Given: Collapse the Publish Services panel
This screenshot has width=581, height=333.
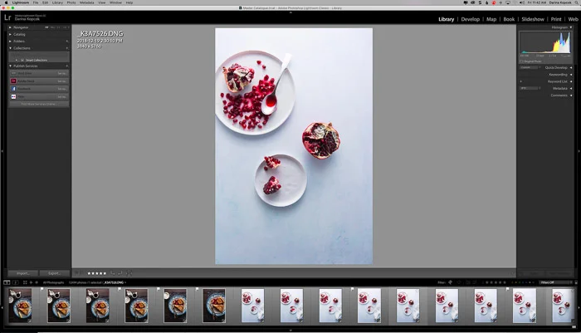Looking at the screenshot, I should pos(10,66).
